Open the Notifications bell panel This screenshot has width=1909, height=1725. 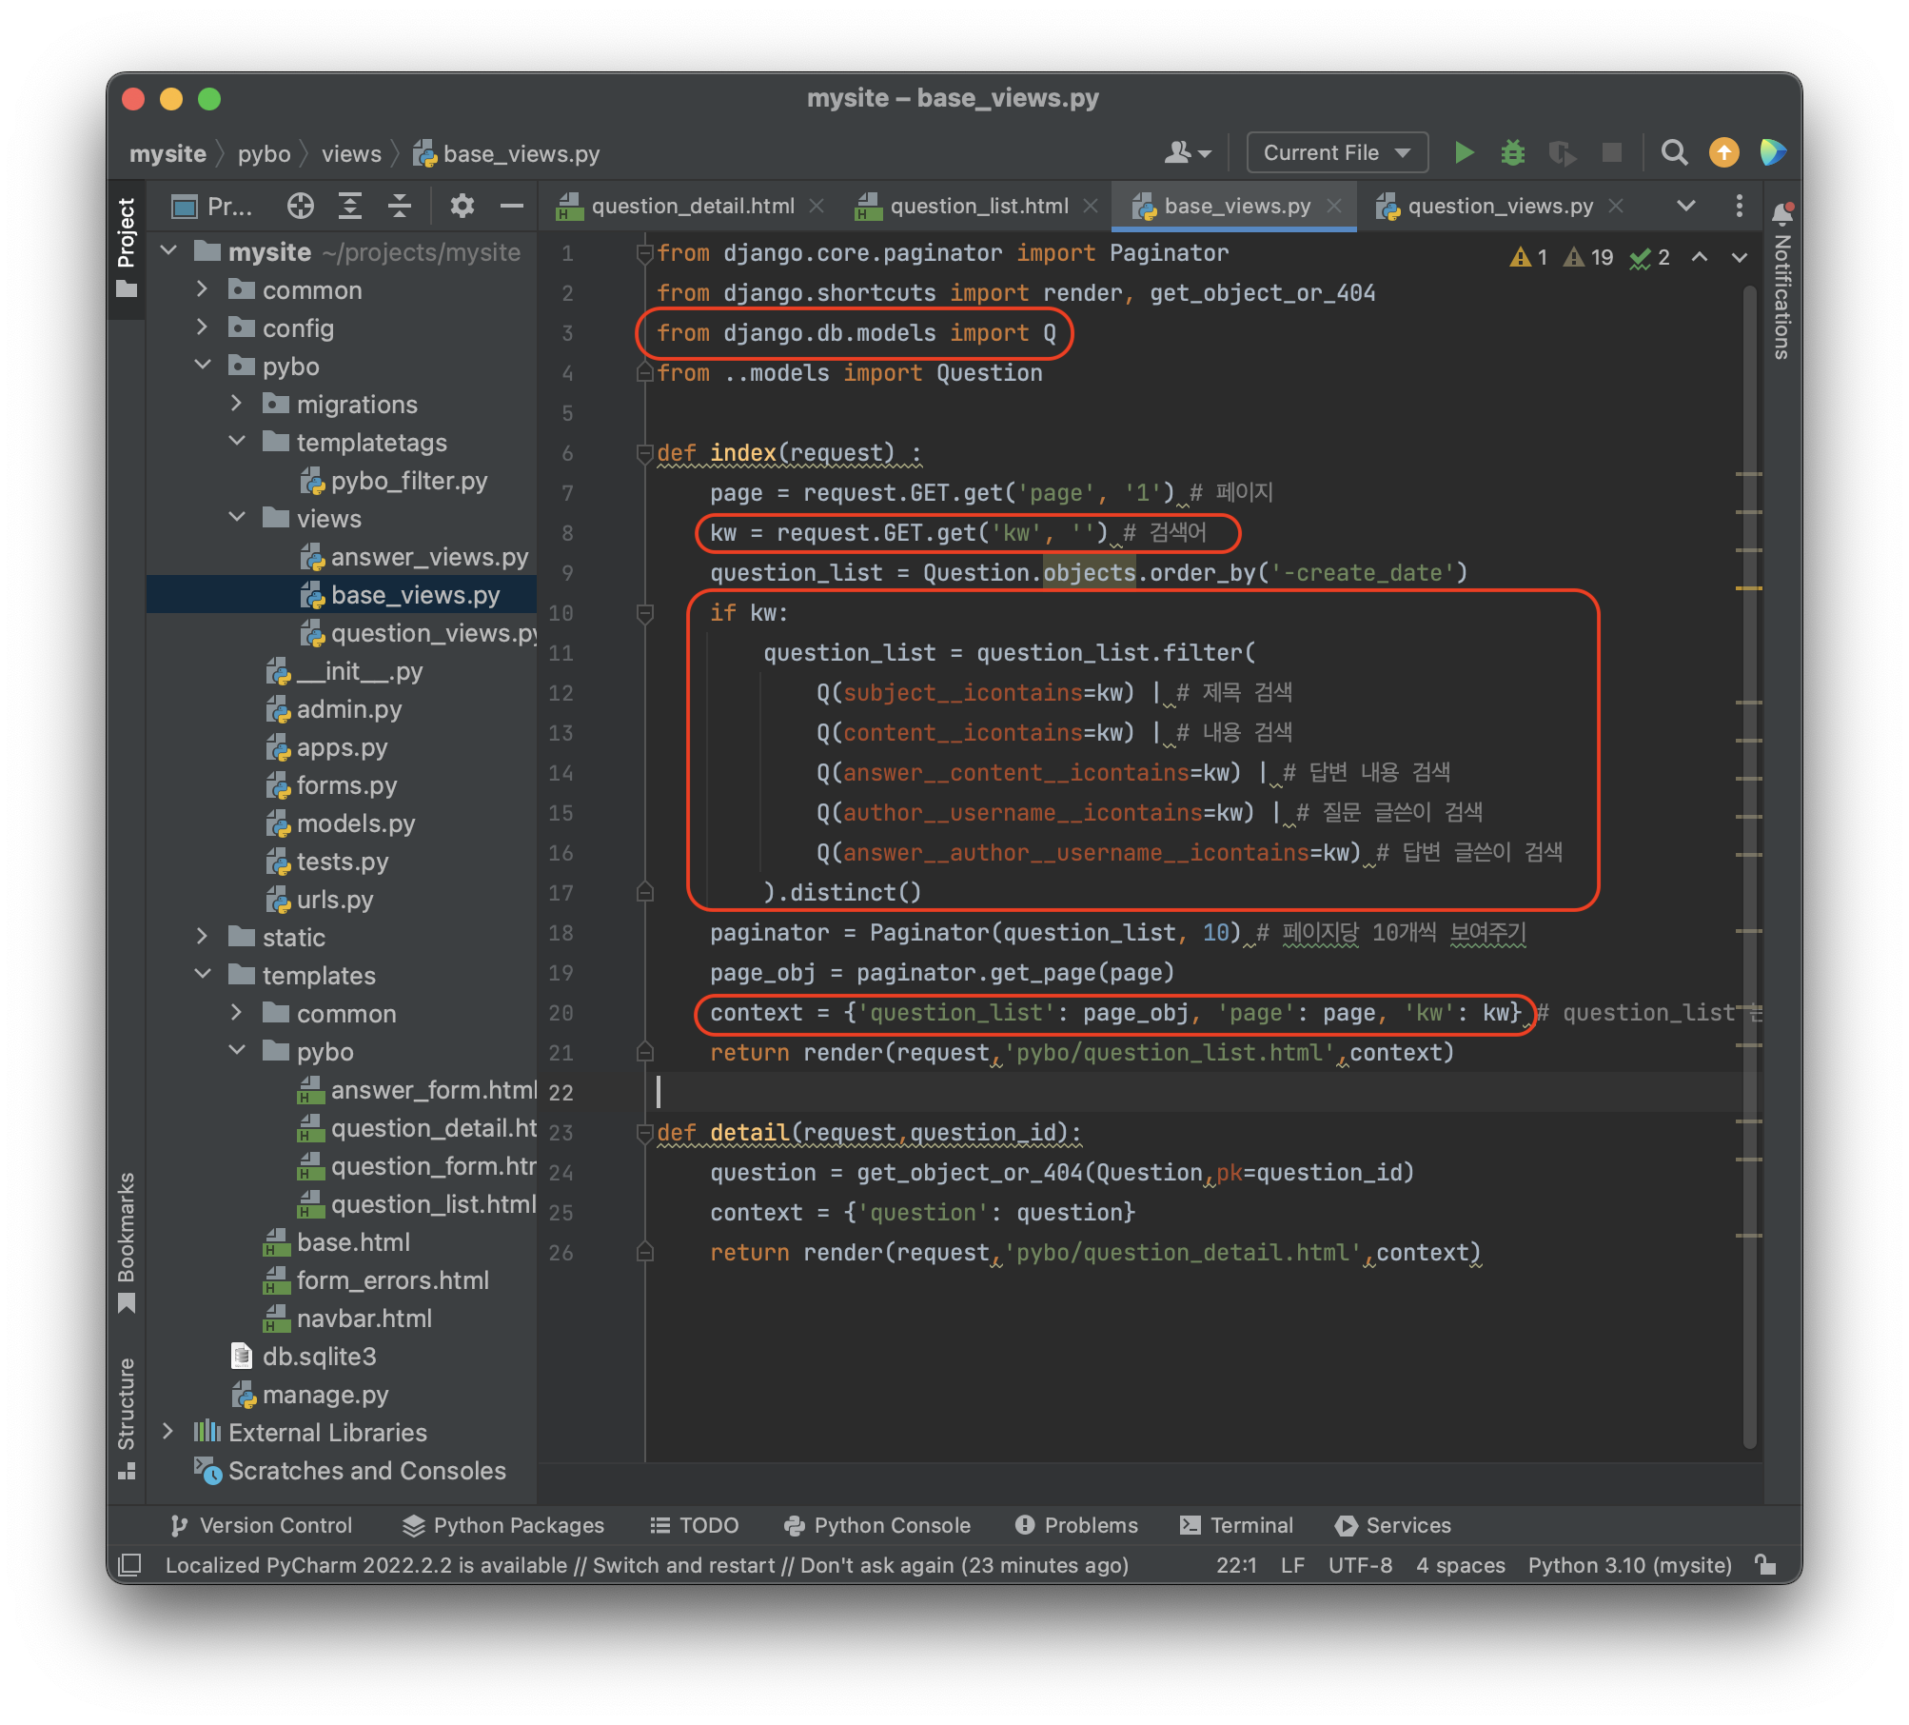tap(1781, 214)
